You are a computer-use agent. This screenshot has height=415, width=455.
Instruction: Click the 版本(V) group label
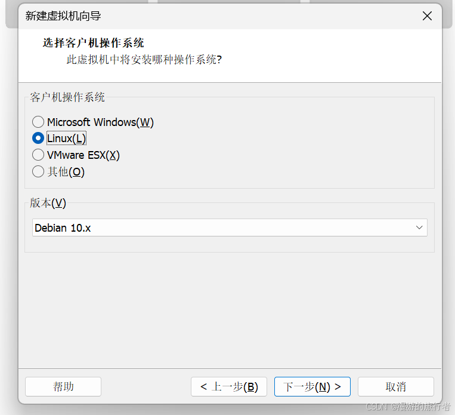pos(48,203)
